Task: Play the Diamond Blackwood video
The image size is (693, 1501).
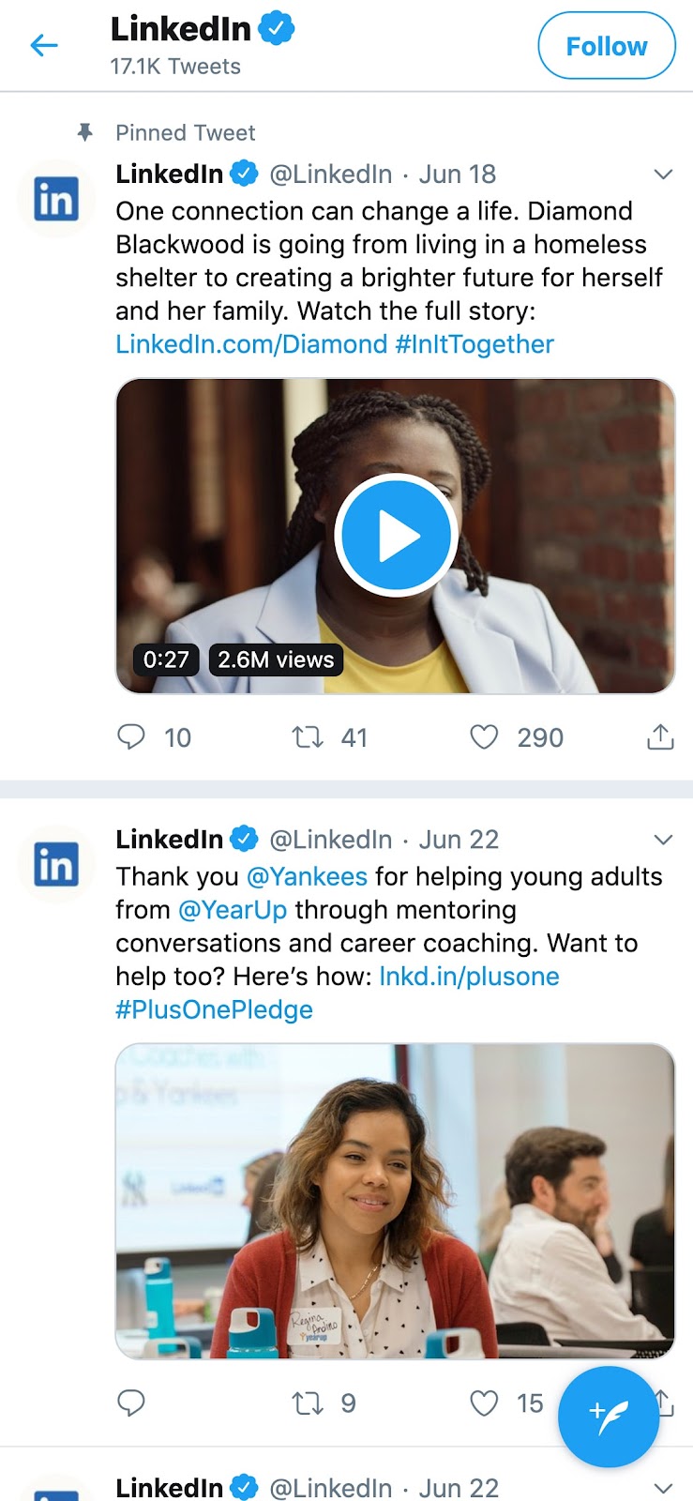Action: (x=396, y=536)
